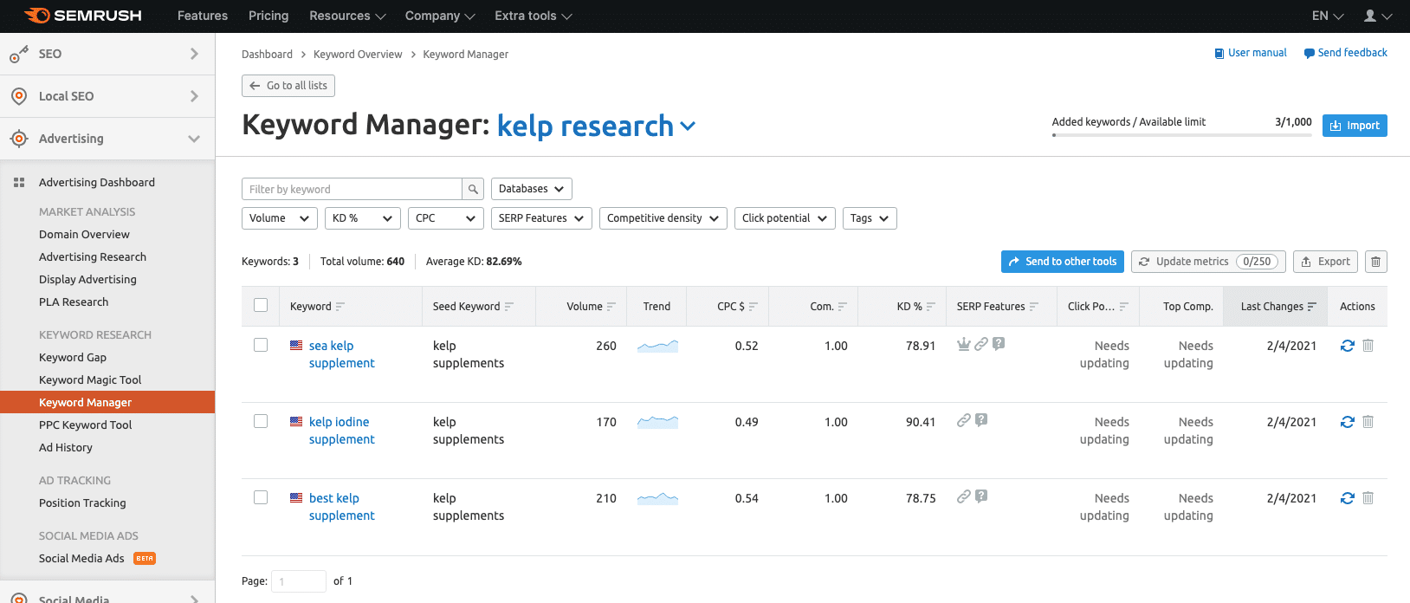
Task: Click trend chart for kelp iodine supplement
Action: pos(657,422)
